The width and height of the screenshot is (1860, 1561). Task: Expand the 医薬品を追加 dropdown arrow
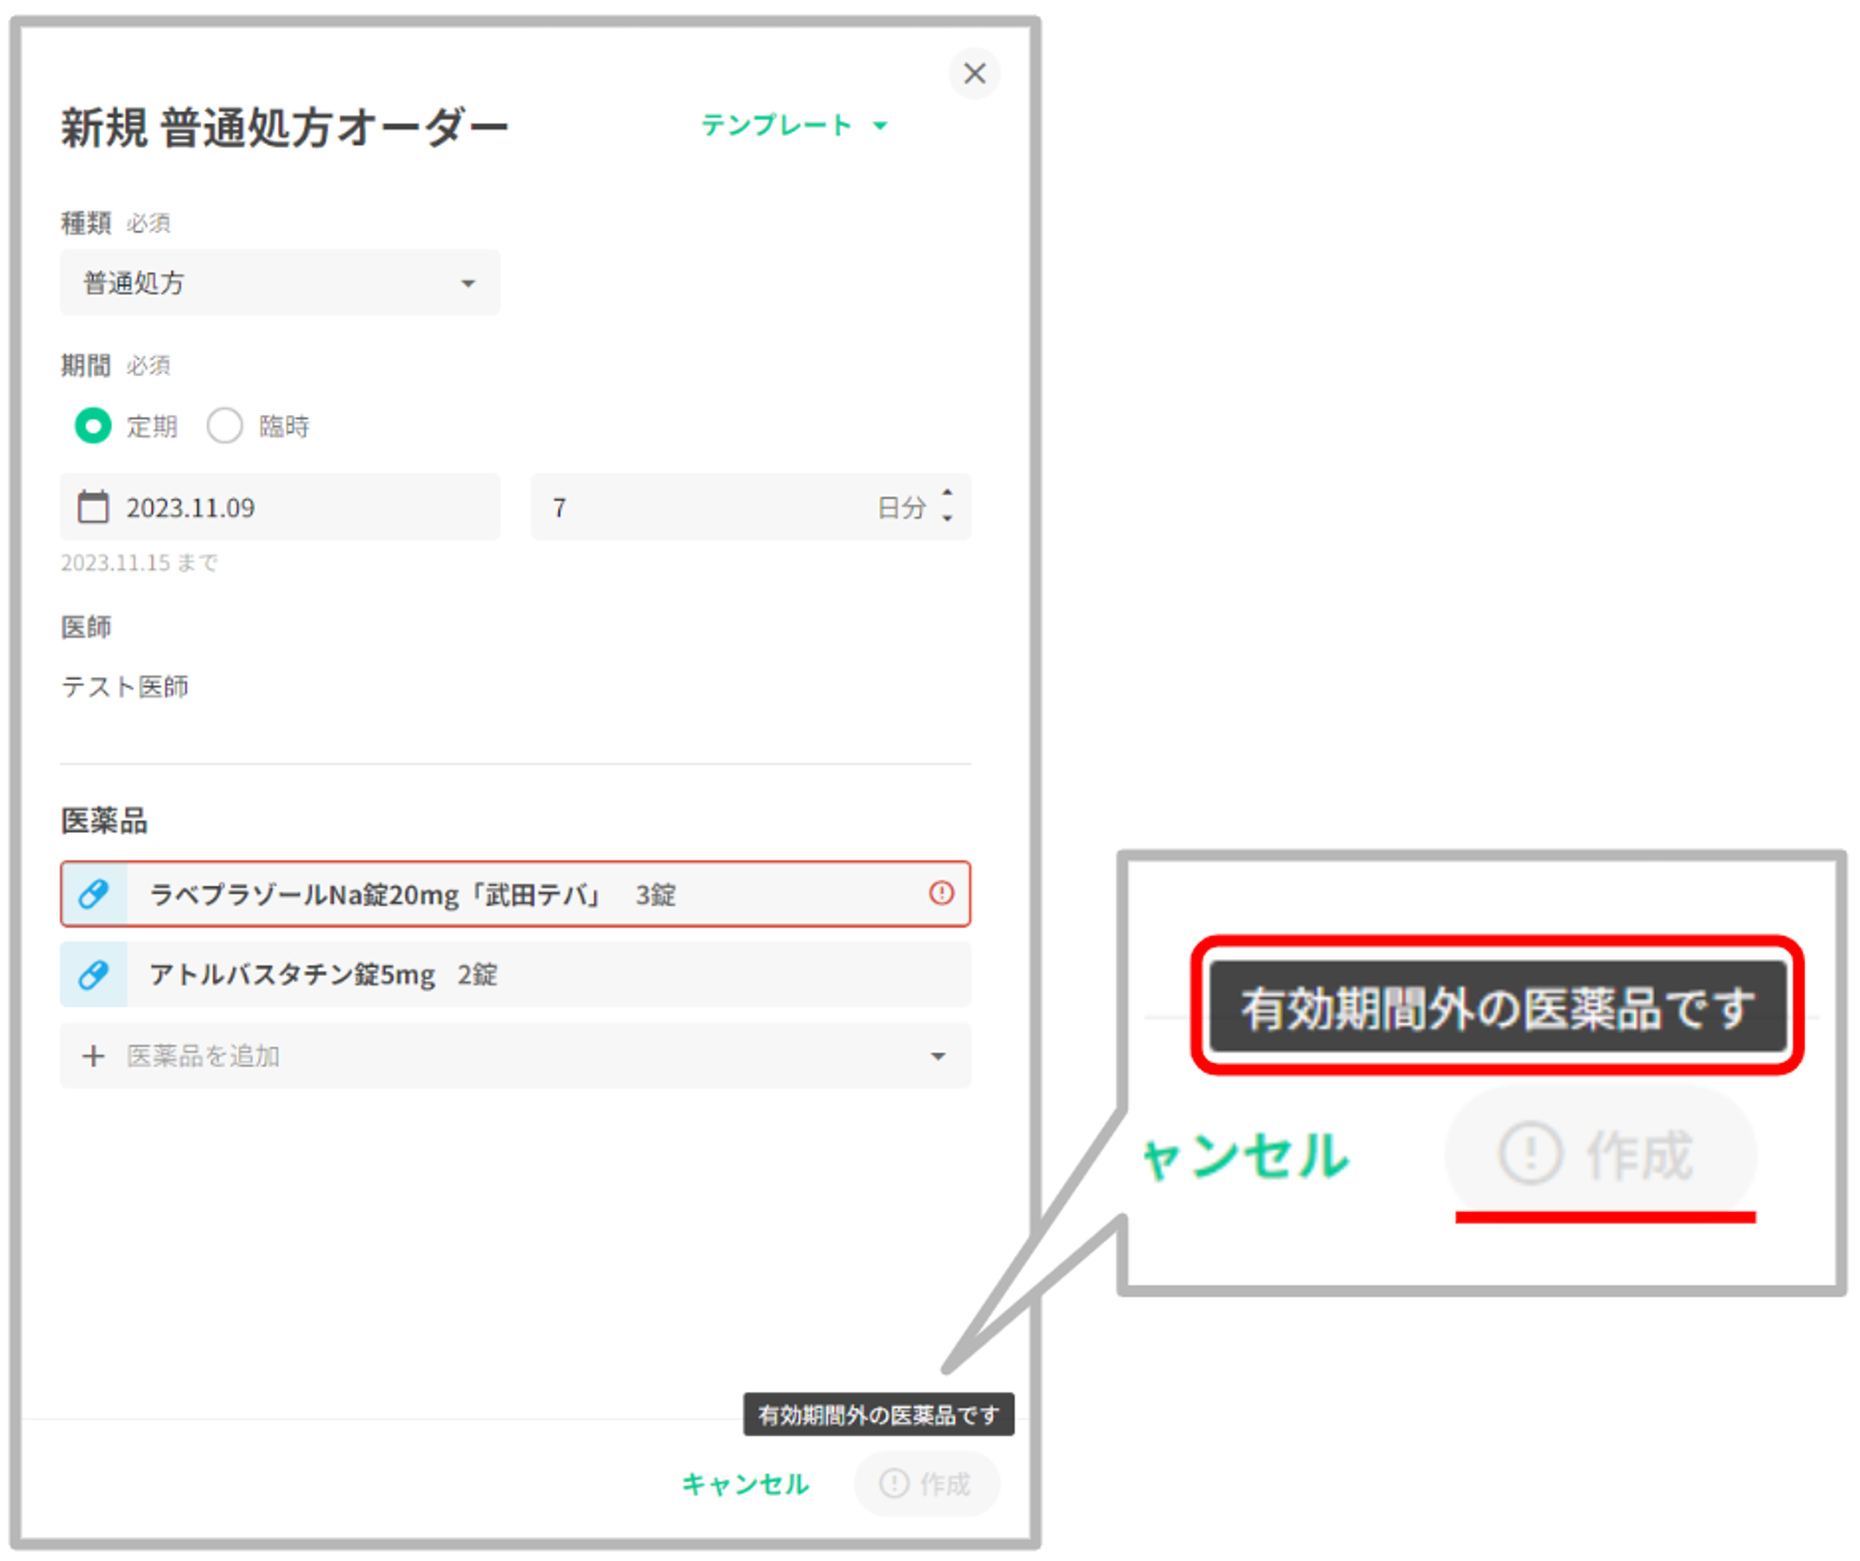tap(937, 1056)
